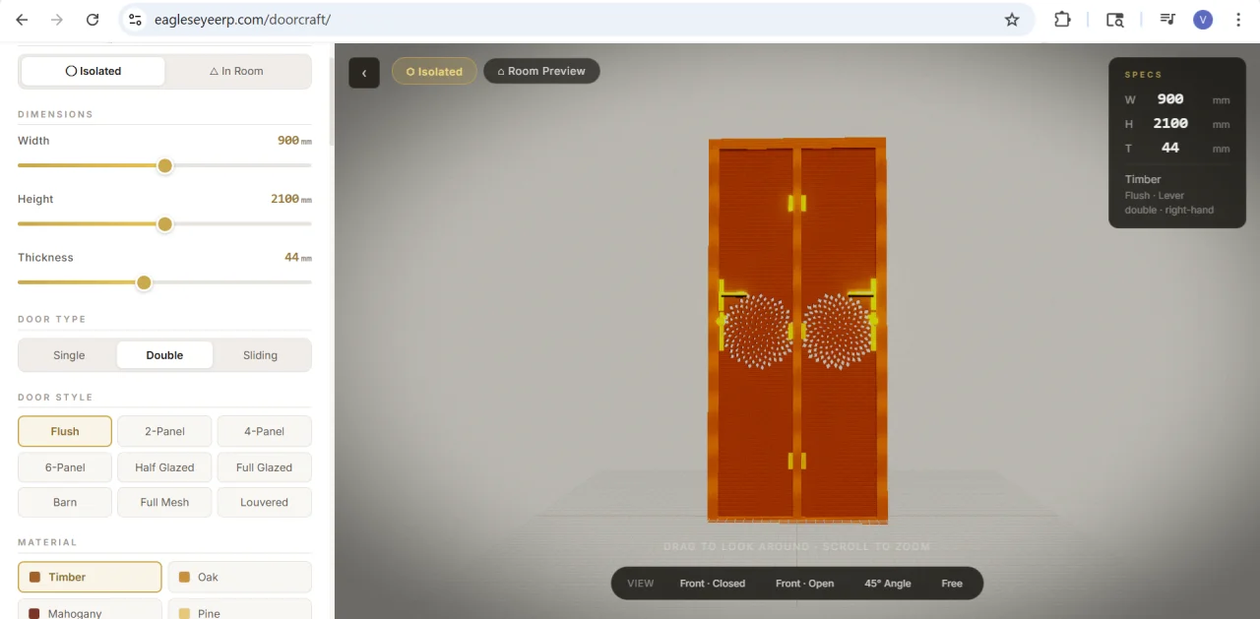Image resolution: width=1260 pixels, height=619 pixels.
Task: Choose Timber material
Action: click(90, 577)
